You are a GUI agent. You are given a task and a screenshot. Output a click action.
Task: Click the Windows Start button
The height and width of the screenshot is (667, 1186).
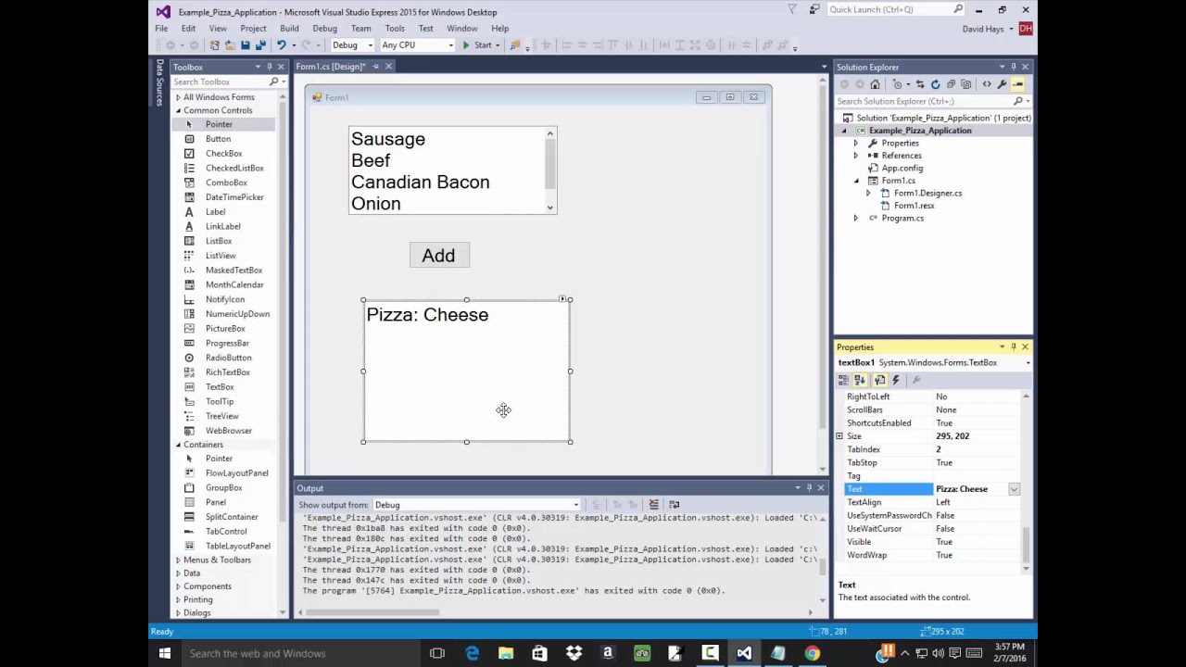click(x=164, y=653)
